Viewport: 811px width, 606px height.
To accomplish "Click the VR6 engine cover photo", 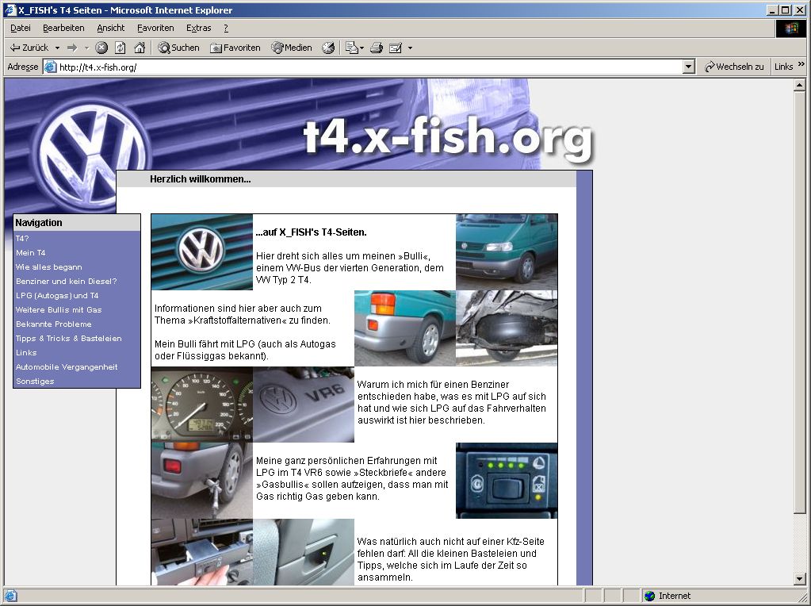I will [304, 405].
